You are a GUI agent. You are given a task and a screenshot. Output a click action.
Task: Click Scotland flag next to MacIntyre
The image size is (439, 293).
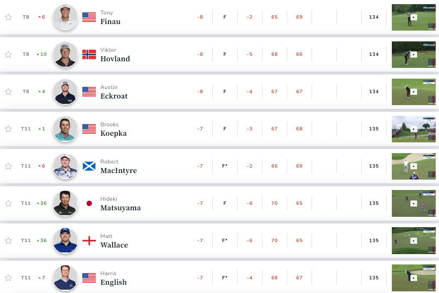[x=89, y=166]
